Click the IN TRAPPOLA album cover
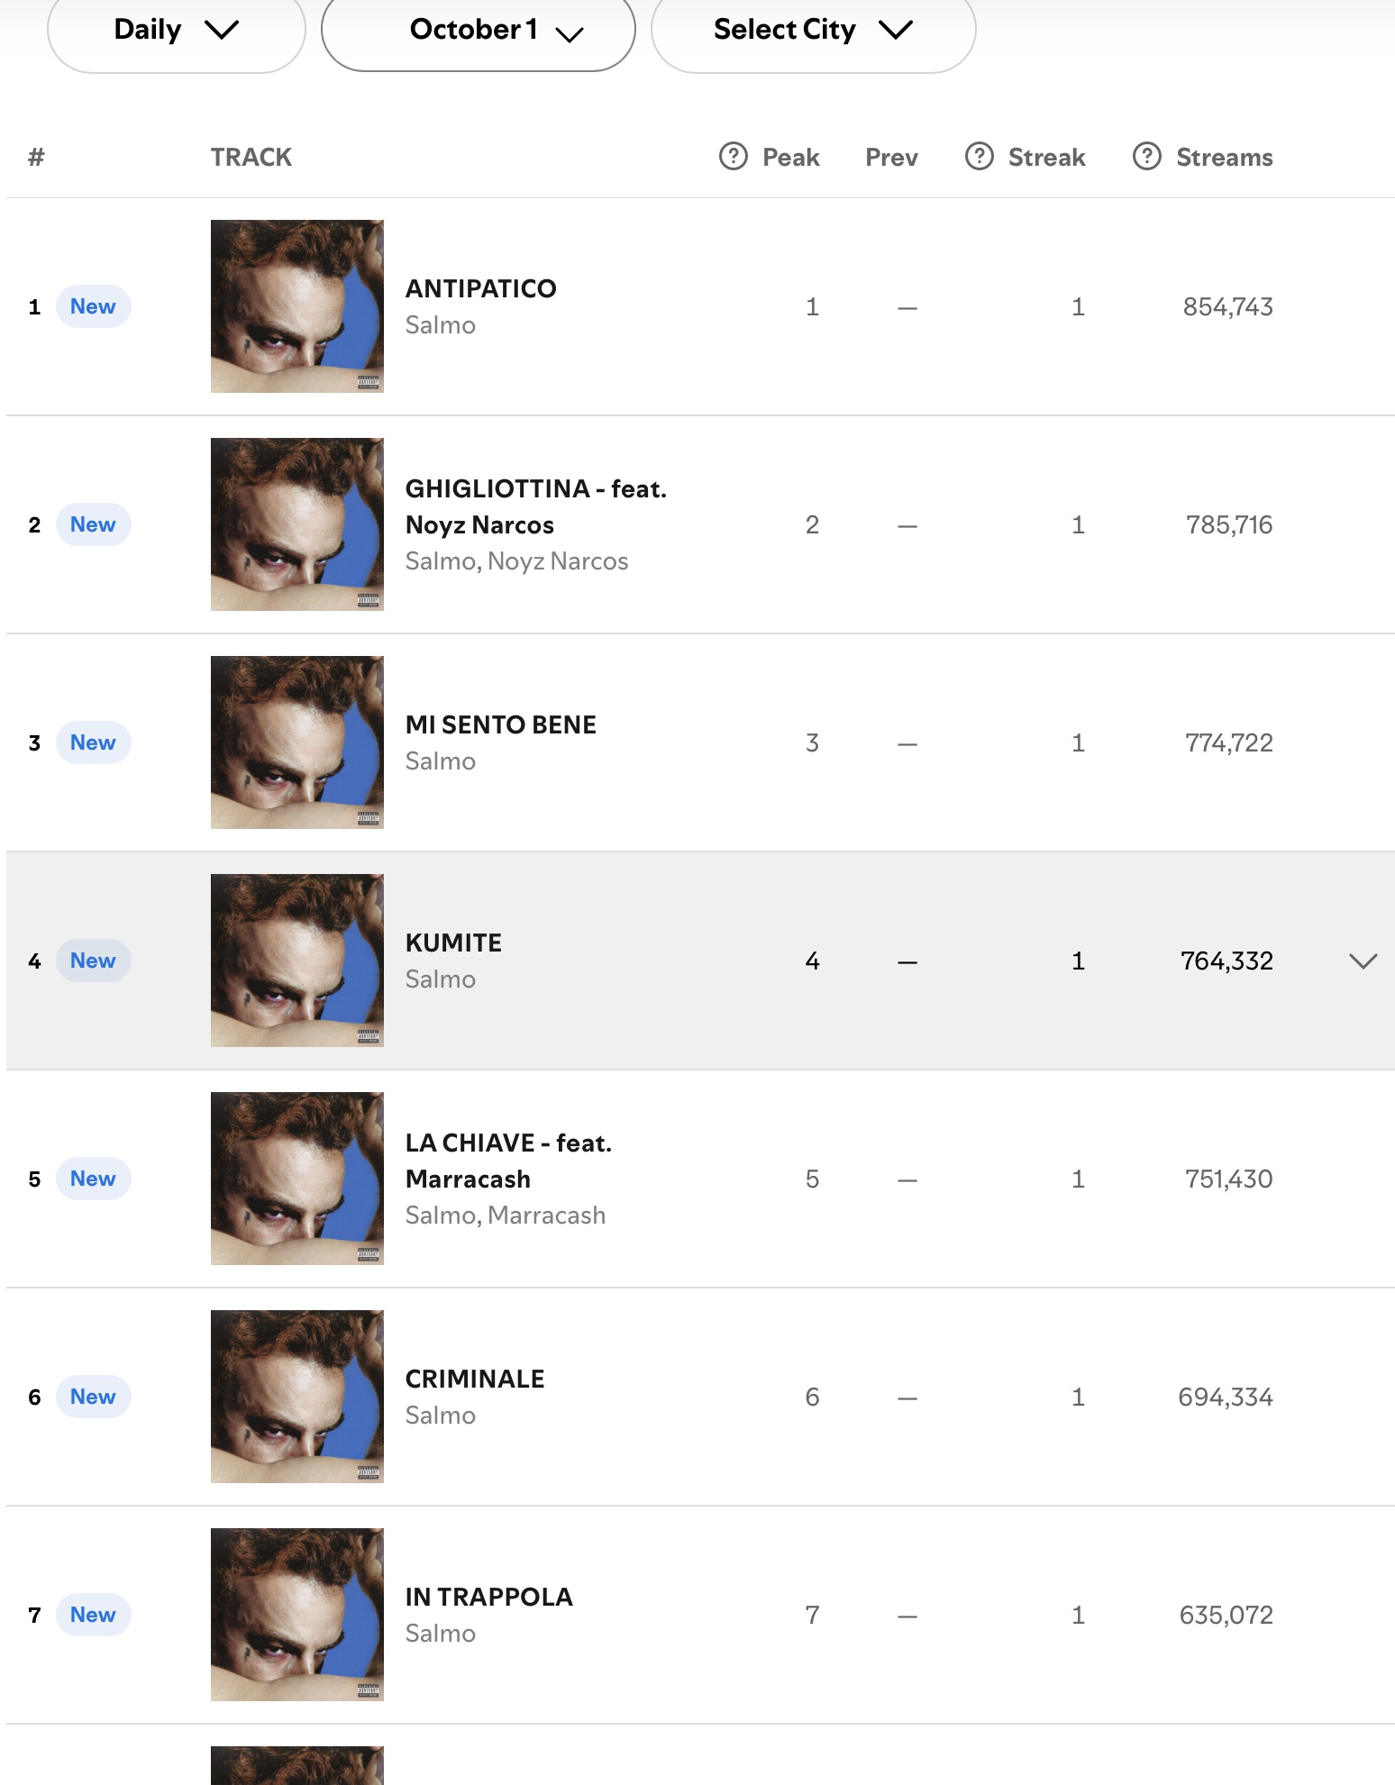Image resolution: width=1395 pixels, height=1785 pixels. (297, 1615)
